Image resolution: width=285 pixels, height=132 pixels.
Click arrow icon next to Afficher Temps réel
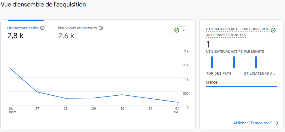277,123
